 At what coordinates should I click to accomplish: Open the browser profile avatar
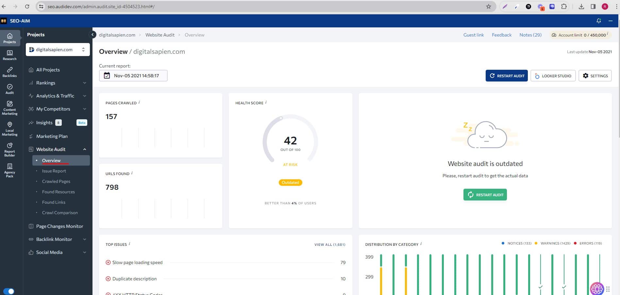605,7
